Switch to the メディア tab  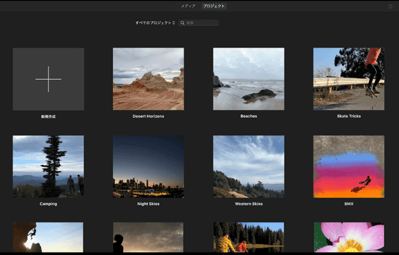click(x=188, y=6)
